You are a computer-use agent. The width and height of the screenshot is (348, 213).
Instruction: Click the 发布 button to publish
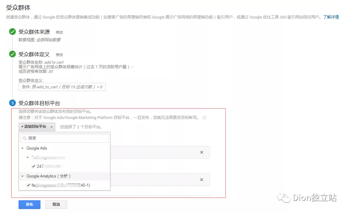[29, 204]
